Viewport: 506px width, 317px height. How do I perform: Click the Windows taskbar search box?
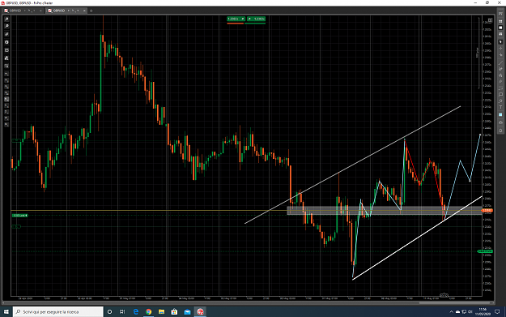(x=58, y=312)
